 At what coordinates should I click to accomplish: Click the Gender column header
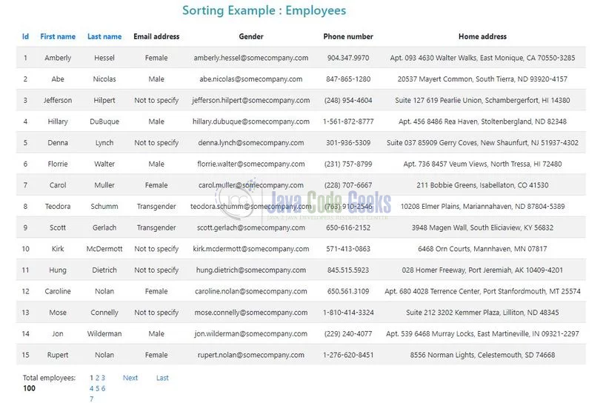coord(251,37)
